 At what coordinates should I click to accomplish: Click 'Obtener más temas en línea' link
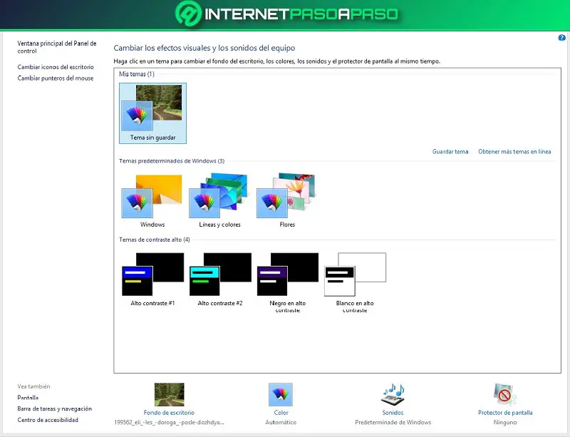point(514,152)
